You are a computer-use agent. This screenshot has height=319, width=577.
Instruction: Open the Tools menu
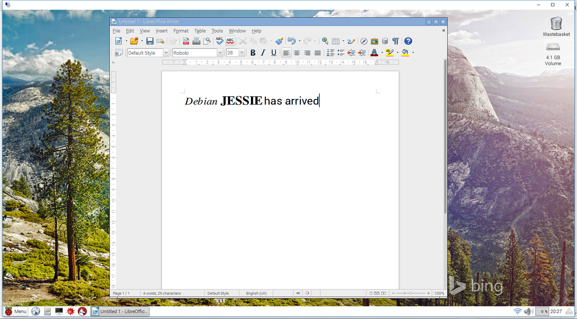pos(217,31)
